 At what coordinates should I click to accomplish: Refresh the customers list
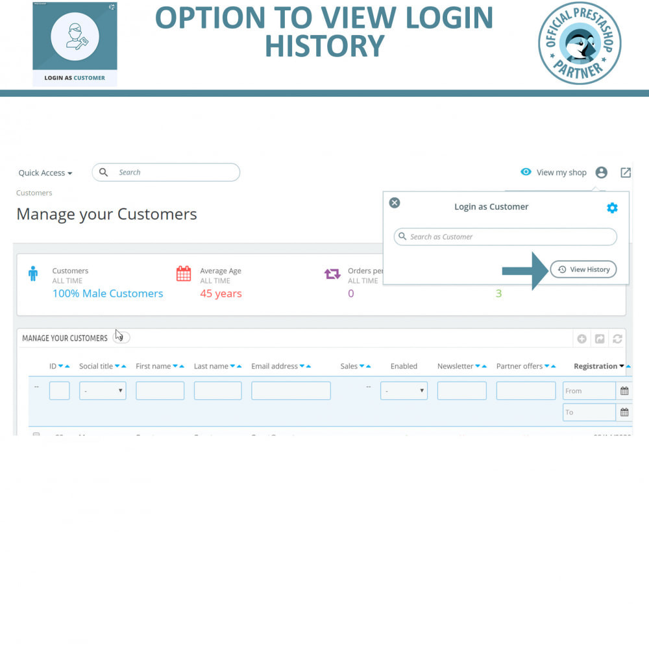pyautogui.click(x=617, y=339)
